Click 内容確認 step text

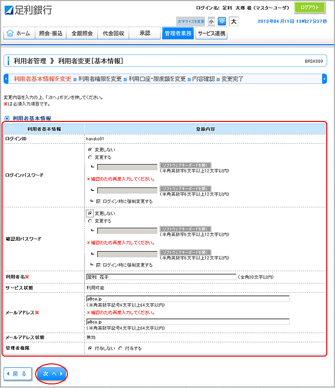pos(203,79)
